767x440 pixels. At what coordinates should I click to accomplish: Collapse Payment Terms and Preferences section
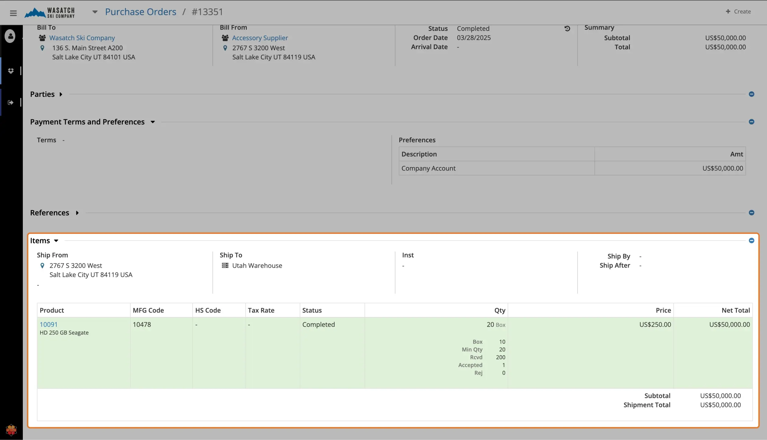(x=153, y=122)
